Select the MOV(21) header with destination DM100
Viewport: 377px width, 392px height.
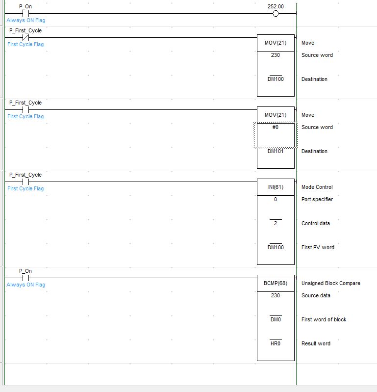276,43
